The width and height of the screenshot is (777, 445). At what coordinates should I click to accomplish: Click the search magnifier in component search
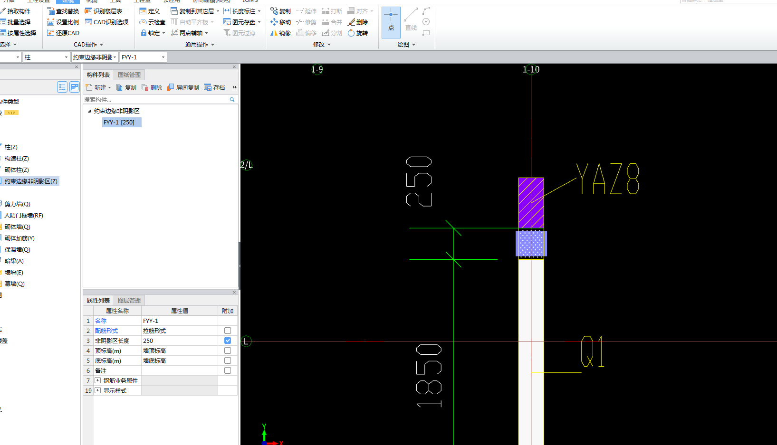pos(232,99)
